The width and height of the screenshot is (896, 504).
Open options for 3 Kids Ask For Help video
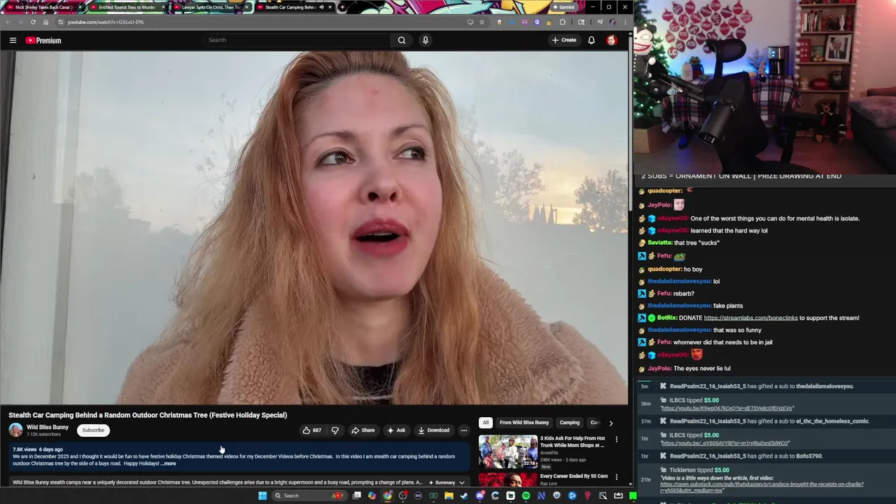point(617,439)
